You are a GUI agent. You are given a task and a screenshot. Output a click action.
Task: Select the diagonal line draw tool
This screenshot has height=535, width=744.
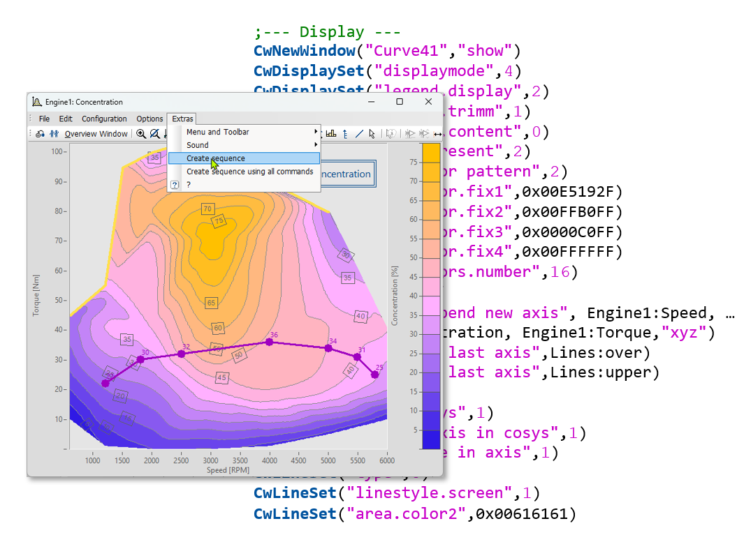tap(359, 134)
